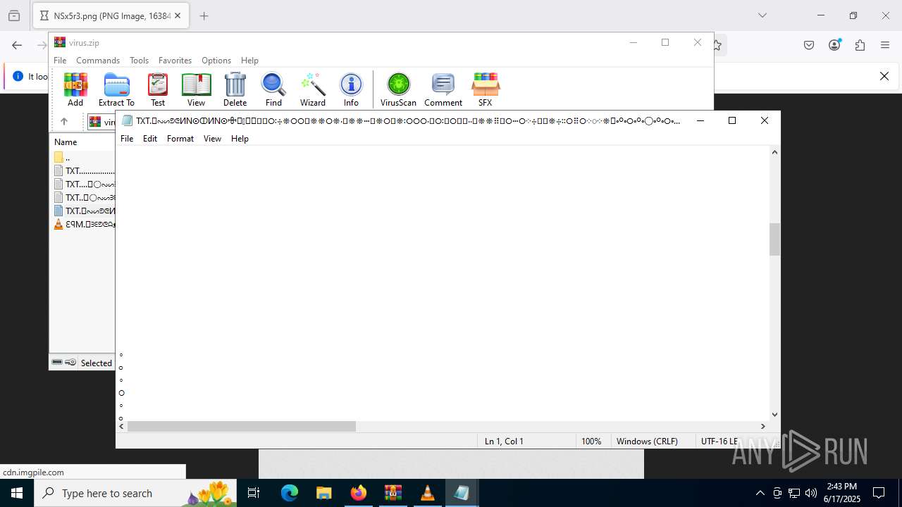Screen dimensions: 902x507
Task: Open Firefox extensions icon
Action: pos(860,45)
